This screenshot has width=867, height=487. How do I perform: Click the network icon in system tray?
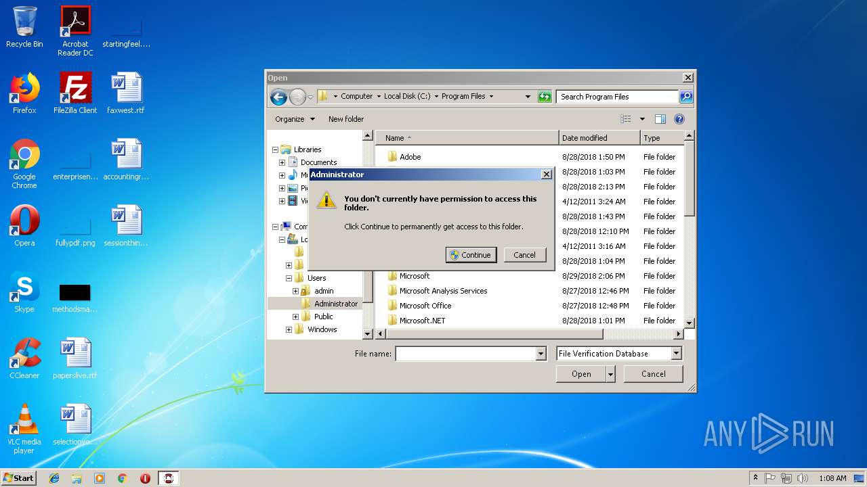coord(786,478)
